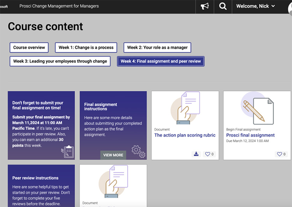Click the gears icon on instructions card

(138, 151)
